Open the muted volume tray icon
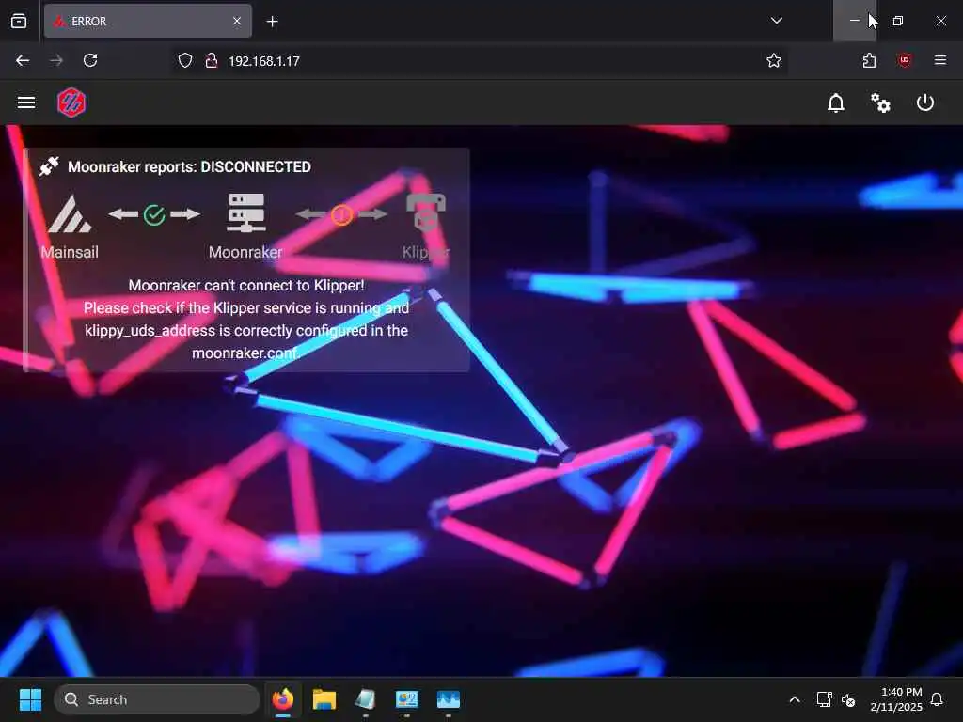 click(x=848, y=699)
